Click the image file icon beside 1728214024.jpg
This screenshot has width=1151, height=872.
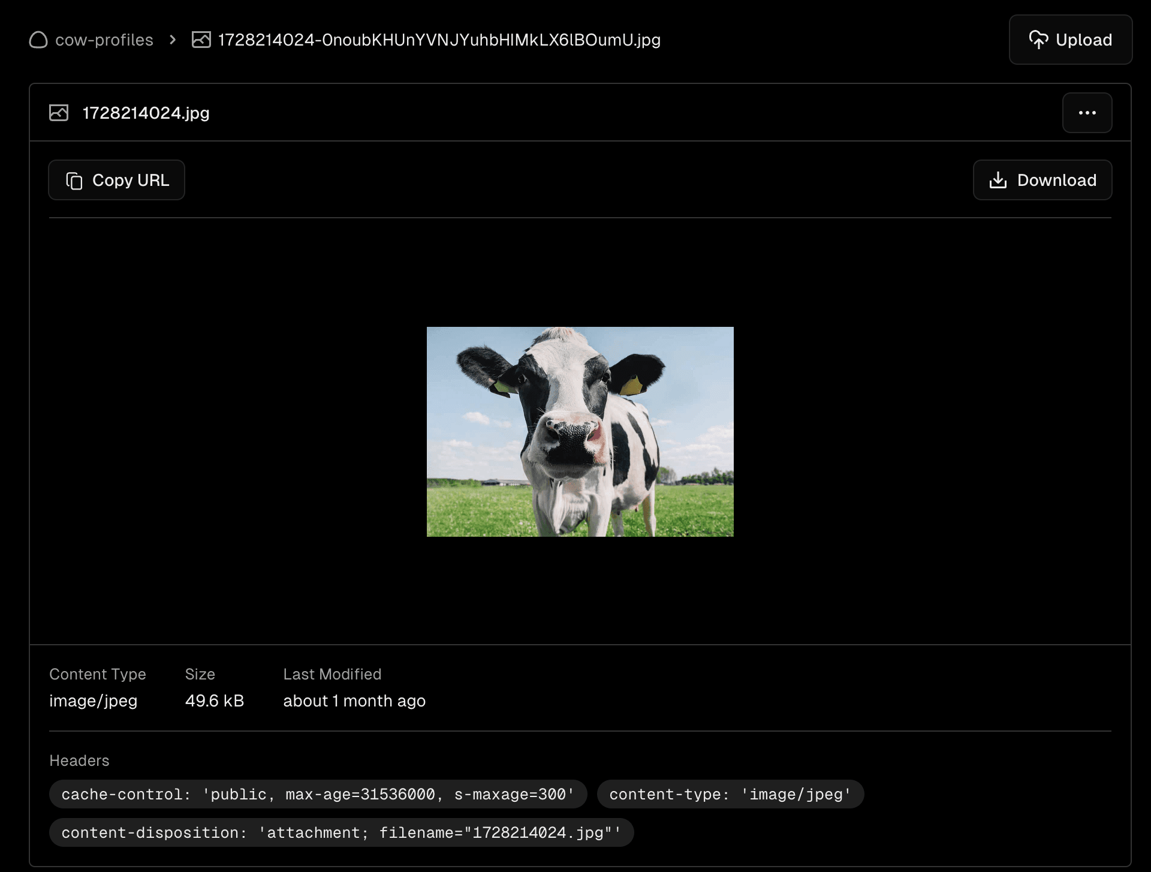click(59, 113)
